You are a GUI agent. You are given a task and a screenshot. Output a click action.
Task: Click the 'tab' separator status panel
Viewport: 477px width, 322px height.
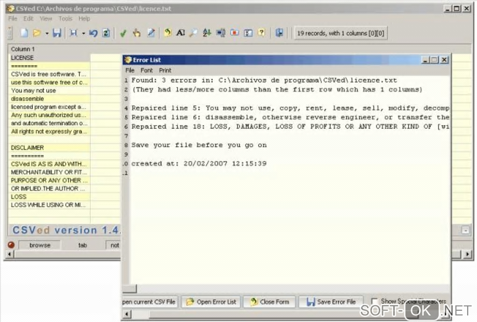[x=82, y=245]
